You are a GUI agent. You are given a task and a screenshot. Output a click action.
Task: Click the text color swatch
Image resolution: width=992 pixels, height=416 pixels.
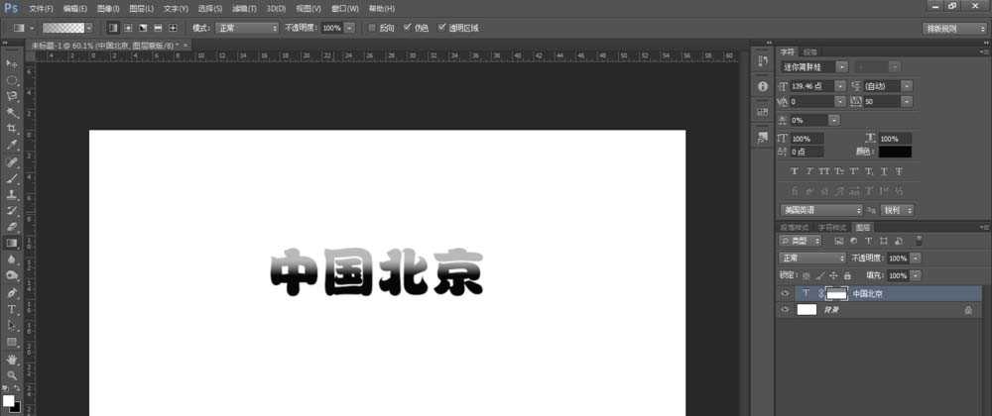tap(895, 152)
